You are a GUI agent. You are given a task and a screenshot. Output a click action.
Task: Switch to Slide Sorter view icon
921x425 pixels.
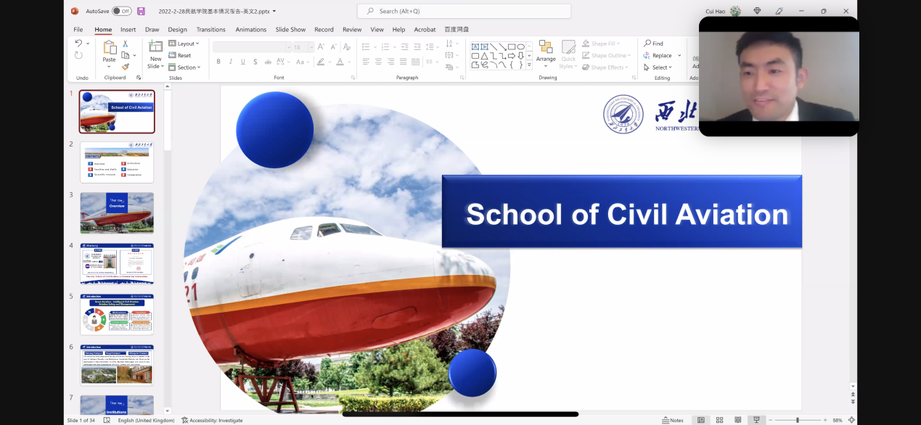click(x=719, y=420)
